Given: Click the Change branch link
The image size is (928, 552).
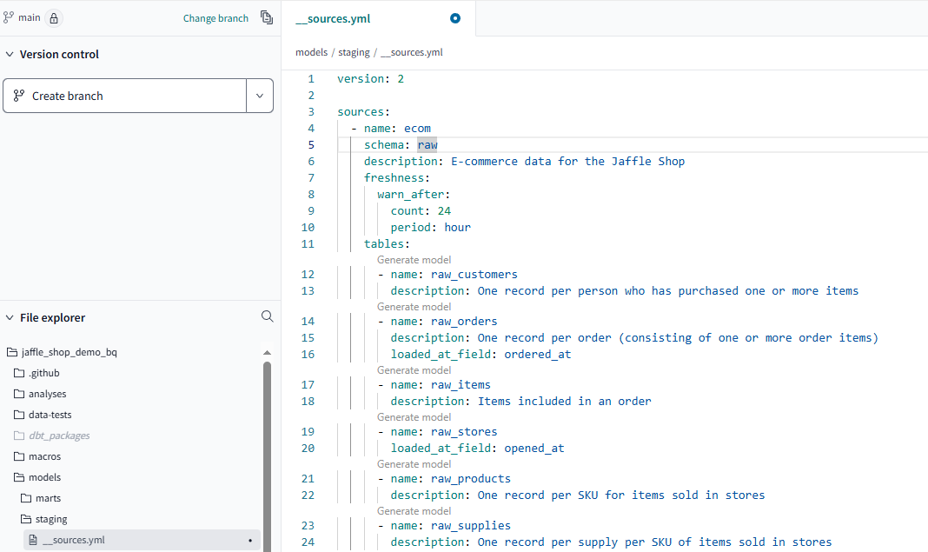Looking at the screenshot, I should click(x=215, y=17).
